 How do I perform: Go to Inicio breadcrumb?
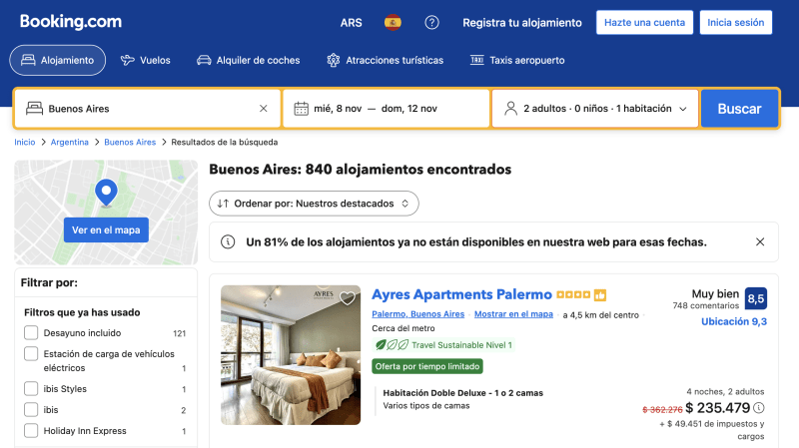(24, 142)
